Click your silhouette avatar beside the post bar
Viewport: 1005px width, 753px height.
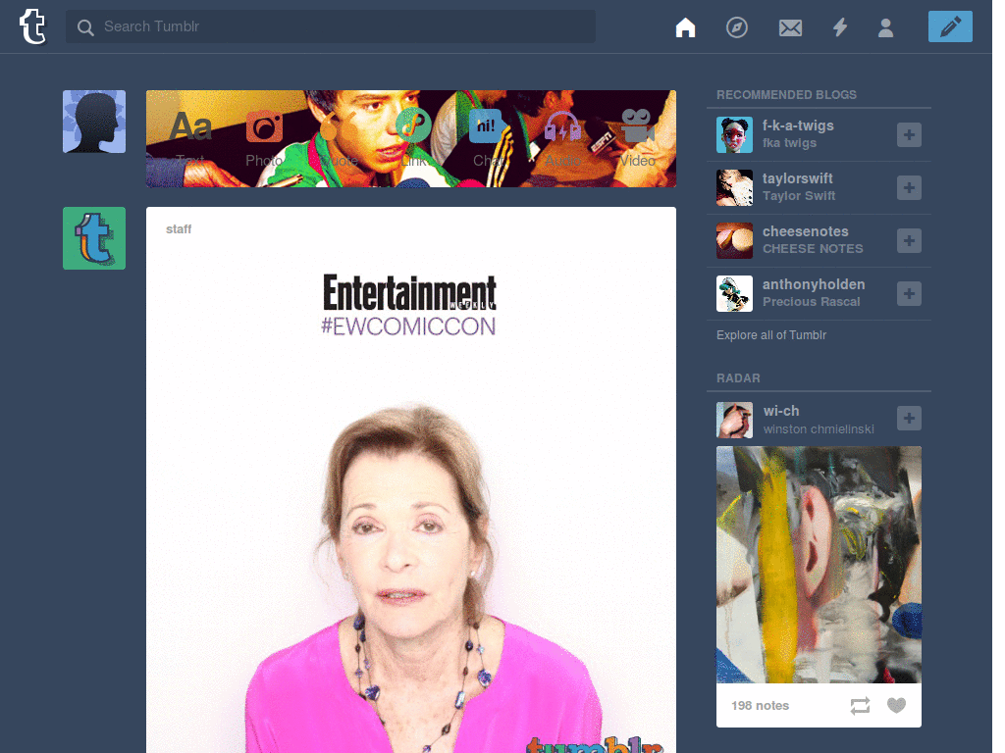94,122
